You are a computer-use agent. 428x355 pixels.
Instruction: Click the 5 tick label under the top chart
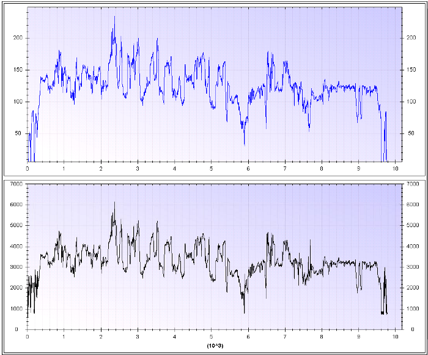(x=212, y=168)
